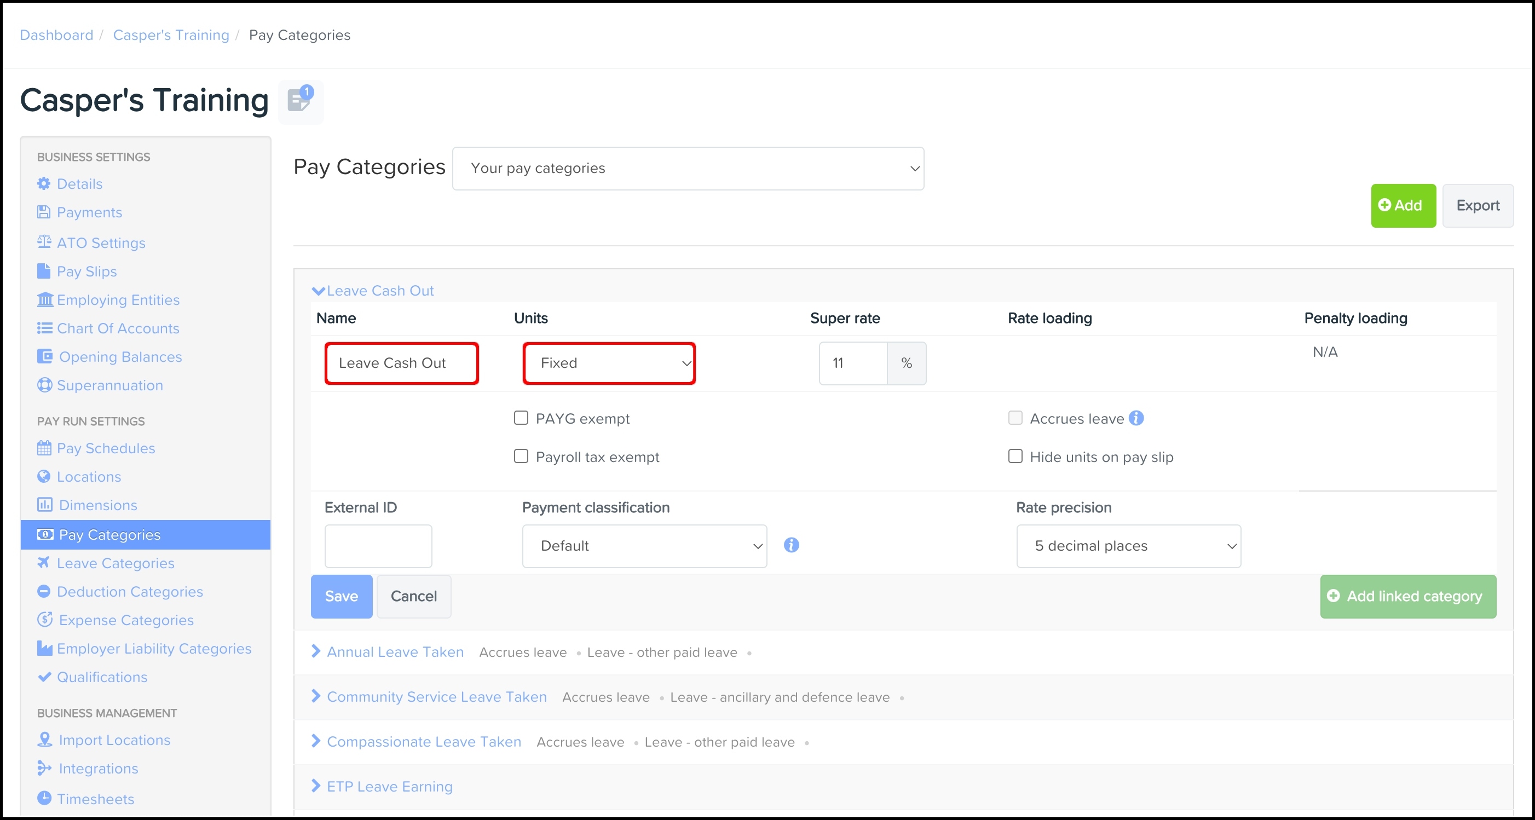The height and width of the screenshot is (820, 1535).
Task: Tick the Payroll tax exempt checkbox
Action: pyautogui.click(x=521, y=457)
